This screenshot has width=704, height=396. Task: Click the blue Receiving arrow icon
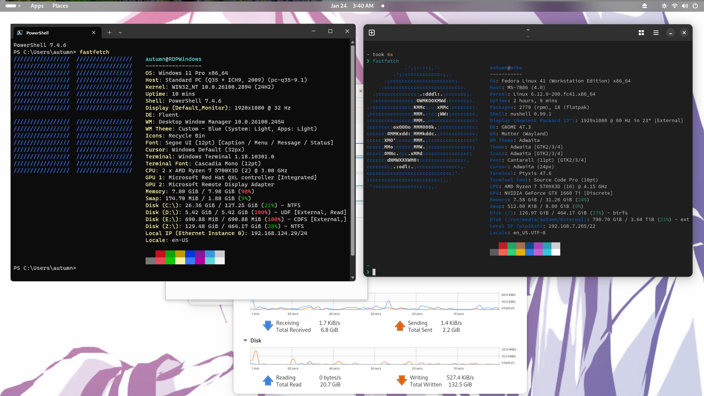(268, 326)
